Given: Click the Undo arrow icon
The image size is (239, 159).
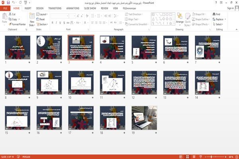Looking at the screenshot, I should coord(14,2).
